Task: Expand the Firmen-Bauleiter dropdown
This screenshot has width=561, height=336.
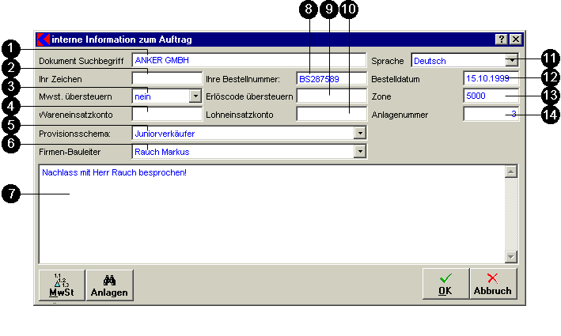Action: point(360,151)
